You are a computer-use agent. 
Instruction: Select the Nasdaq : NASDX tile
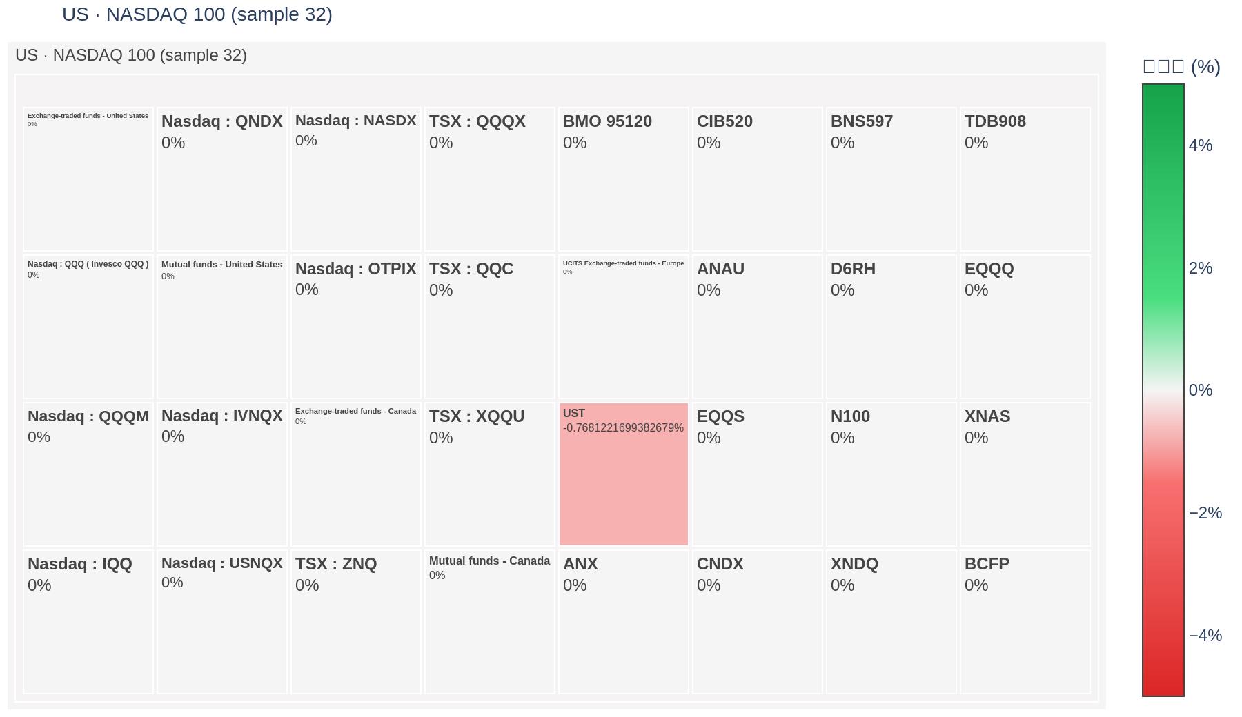356,179
